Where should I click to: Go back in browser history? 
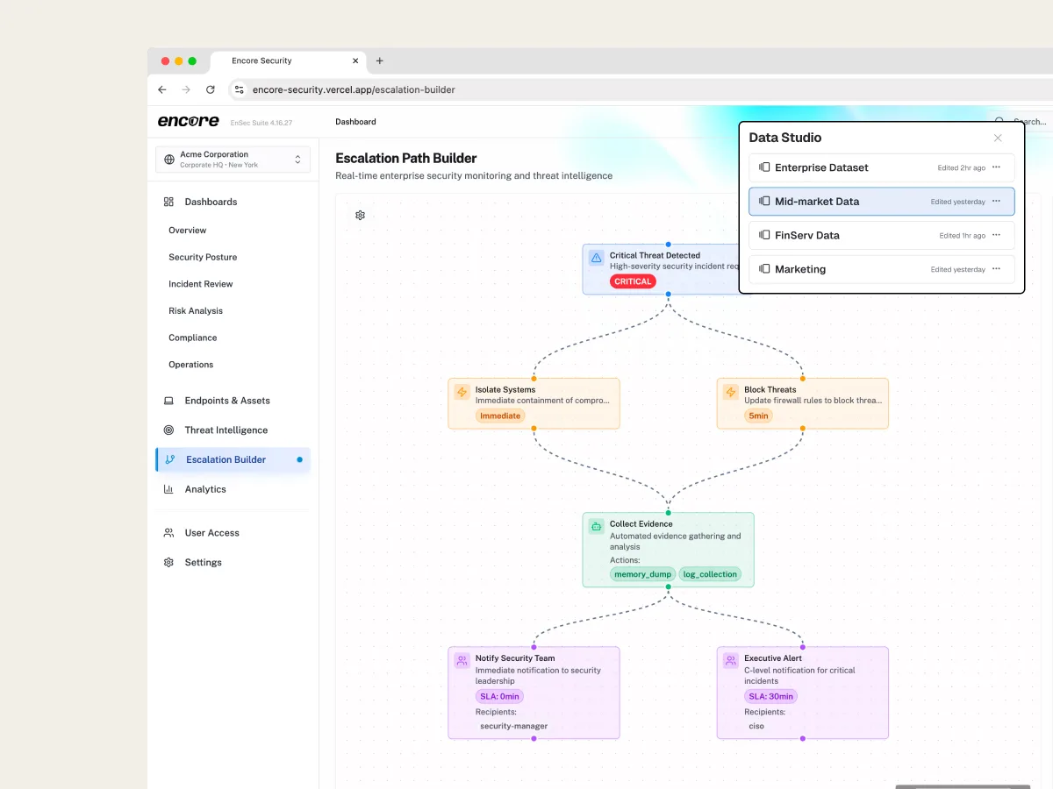point(162,89)
